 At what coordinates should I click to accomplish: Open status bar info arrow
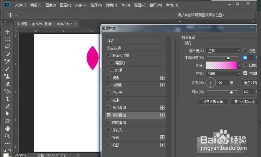click(78, 155)
